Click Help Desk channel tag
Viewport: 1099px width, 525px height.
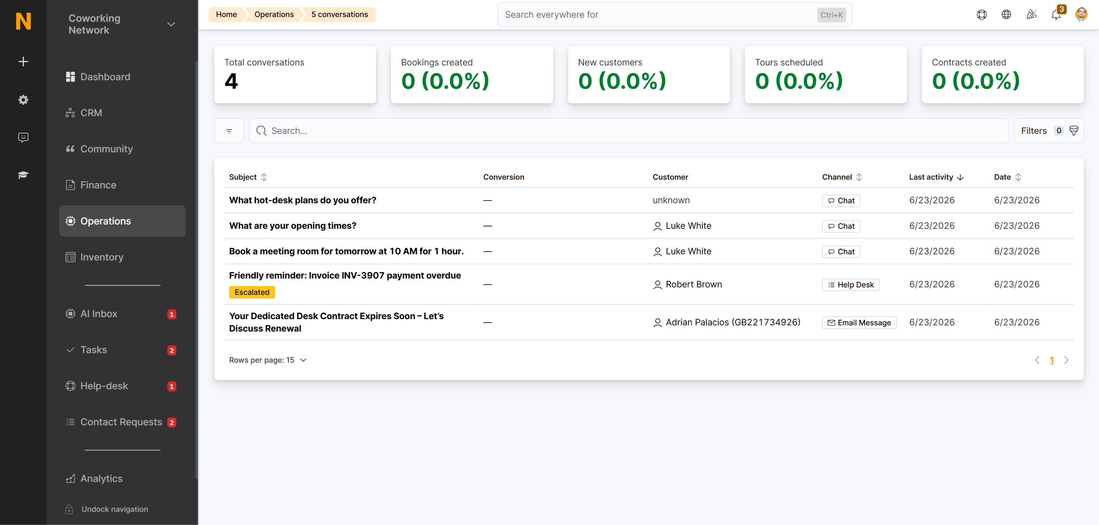pyautogui.click(x=851, y=285)
